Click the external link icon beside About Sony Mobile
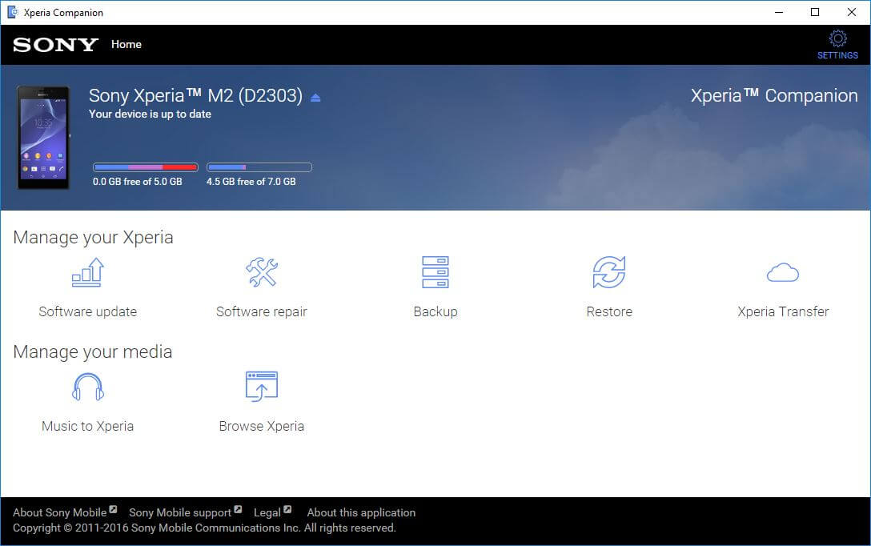Viewport: 871px width, 546px height. tap(113, 509)
